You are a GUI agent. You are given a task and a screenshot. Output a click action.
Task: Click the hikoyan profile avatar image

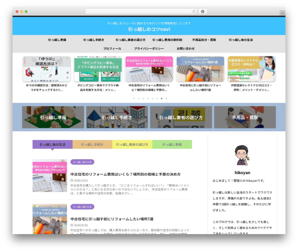[x=242, y=155]
